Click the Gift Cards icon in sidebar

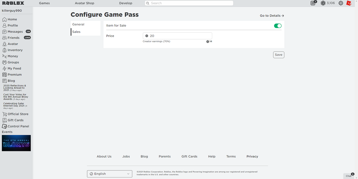(4, 120)
